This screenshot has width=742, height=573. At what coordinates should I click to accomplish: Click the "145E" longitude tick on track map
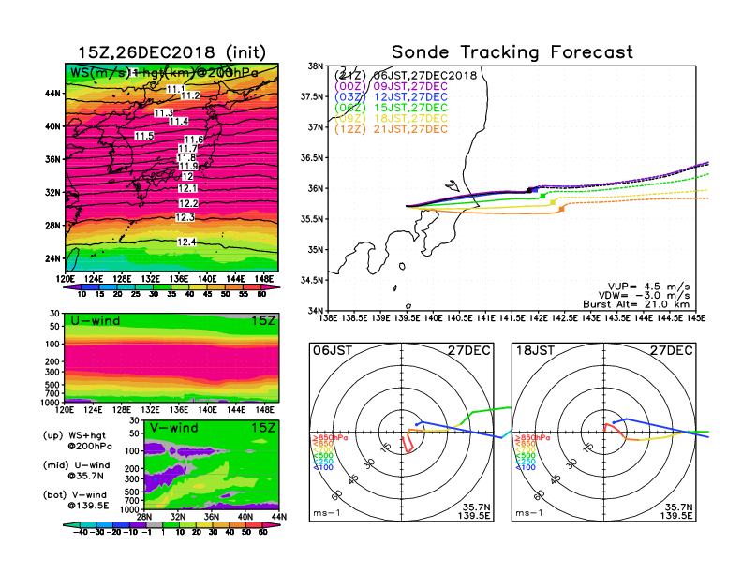695,318
